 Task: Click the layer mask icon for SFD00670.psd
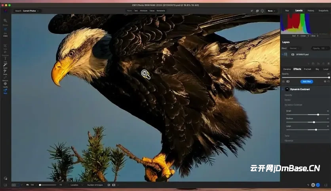pos(293,54)
